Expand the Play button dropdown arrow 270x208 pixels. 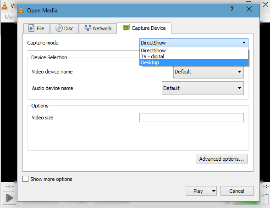click(x=214, y=191)
